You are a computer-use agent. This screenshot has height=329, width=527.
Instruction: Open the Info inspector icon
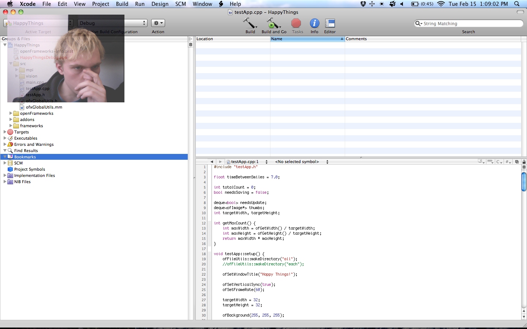(314, 24)
